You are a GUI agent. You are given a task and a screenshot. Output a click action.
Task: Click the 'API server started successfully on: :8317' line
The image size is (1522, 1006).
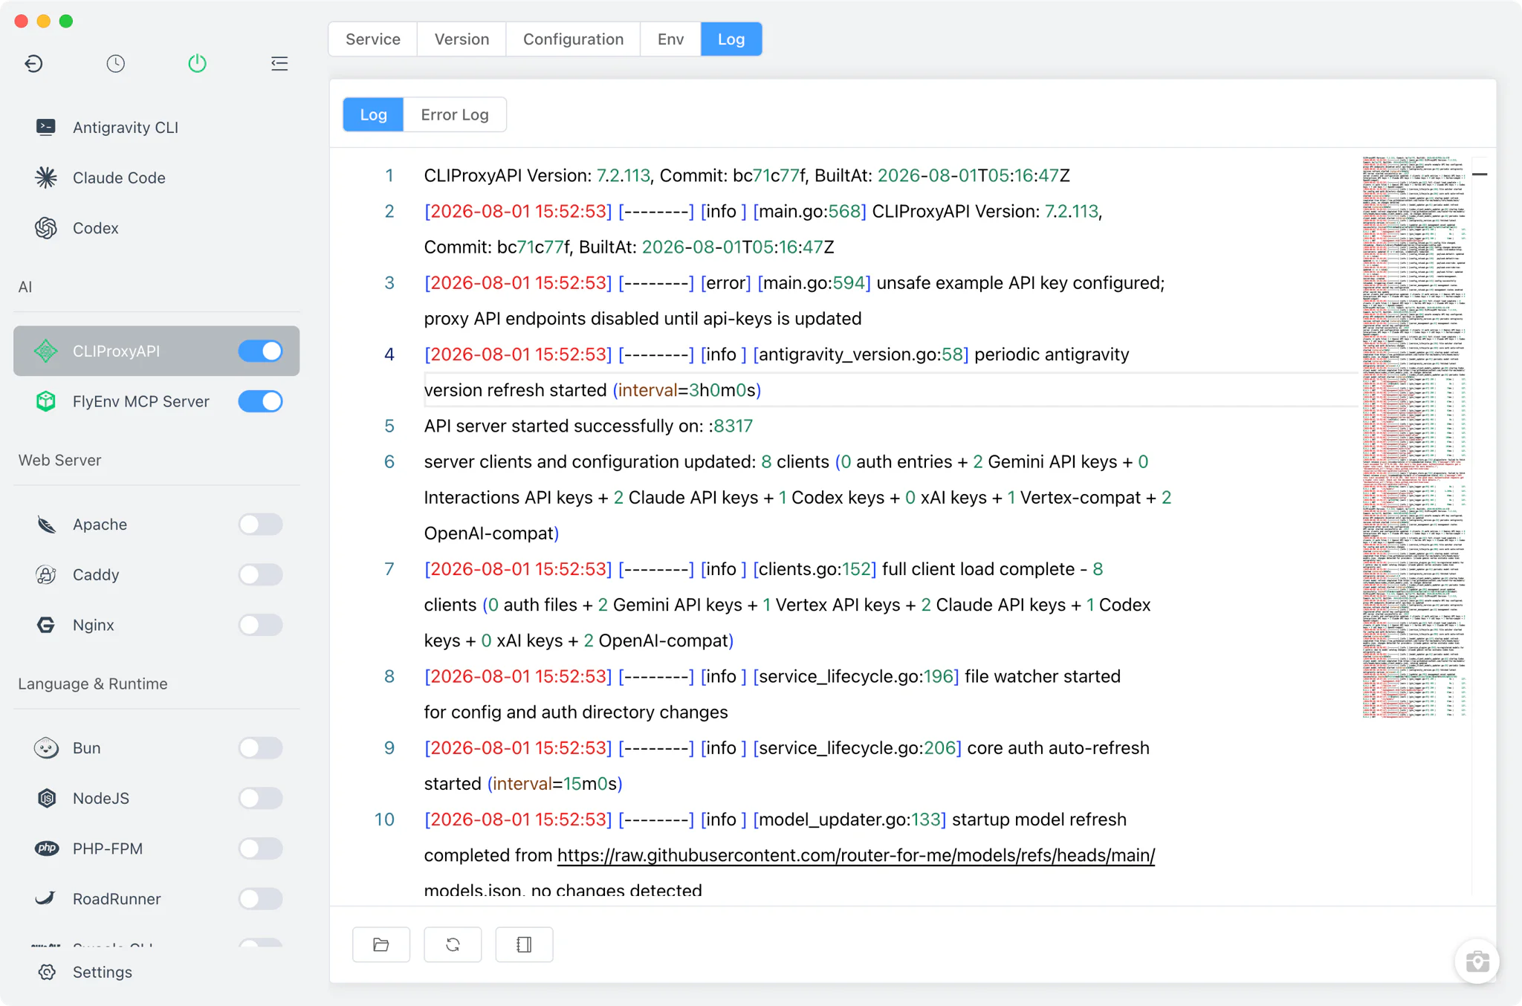(x=589, y=426)
